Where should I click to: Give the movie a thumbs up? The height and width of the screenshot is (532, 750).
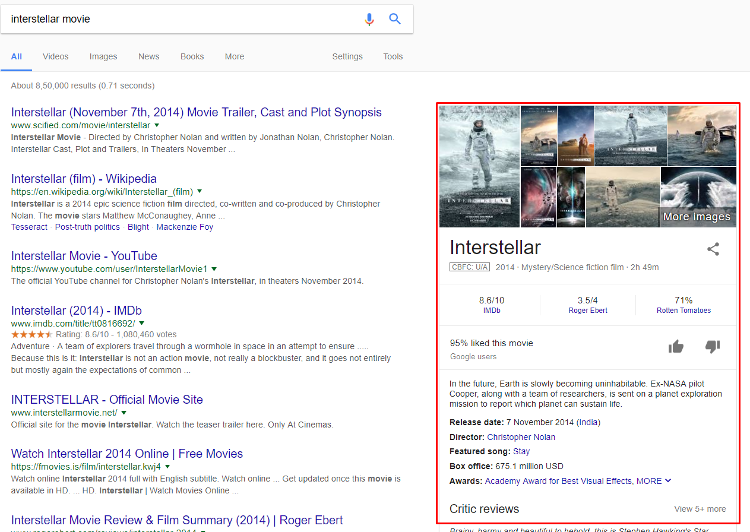[676, 347]
